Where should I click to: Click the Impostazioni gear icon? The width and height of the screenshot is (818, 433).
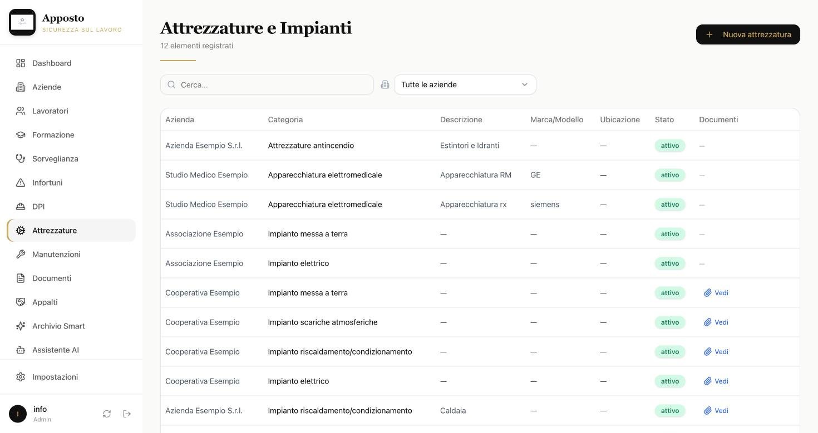point(21,377)
